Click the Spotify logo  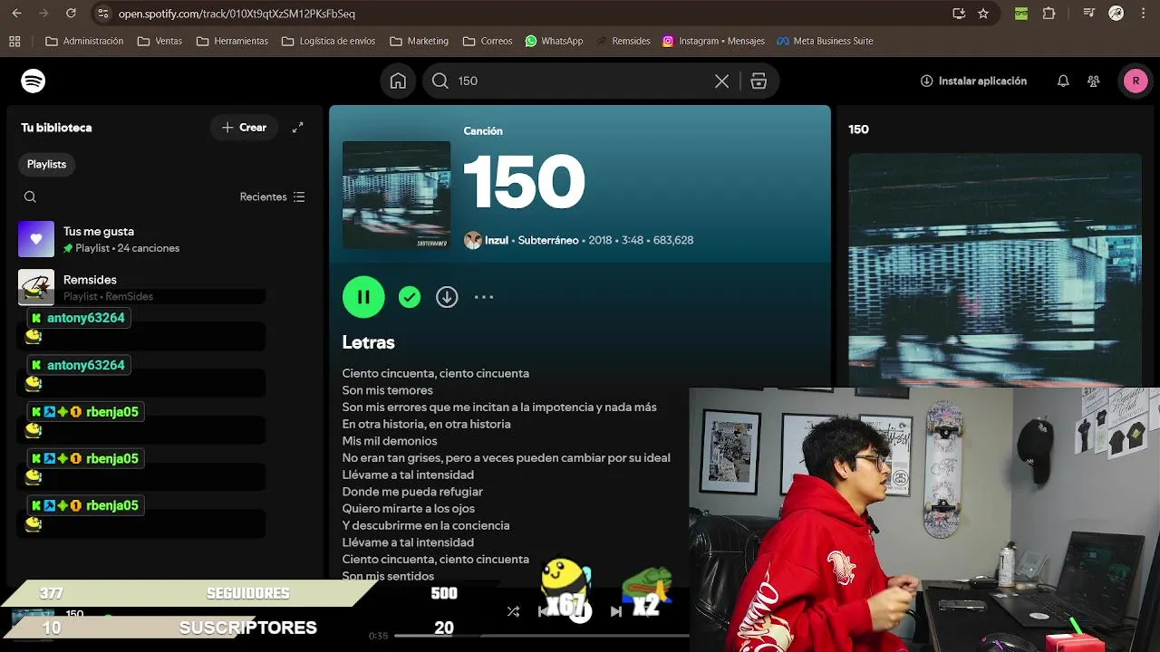point(34,81)
